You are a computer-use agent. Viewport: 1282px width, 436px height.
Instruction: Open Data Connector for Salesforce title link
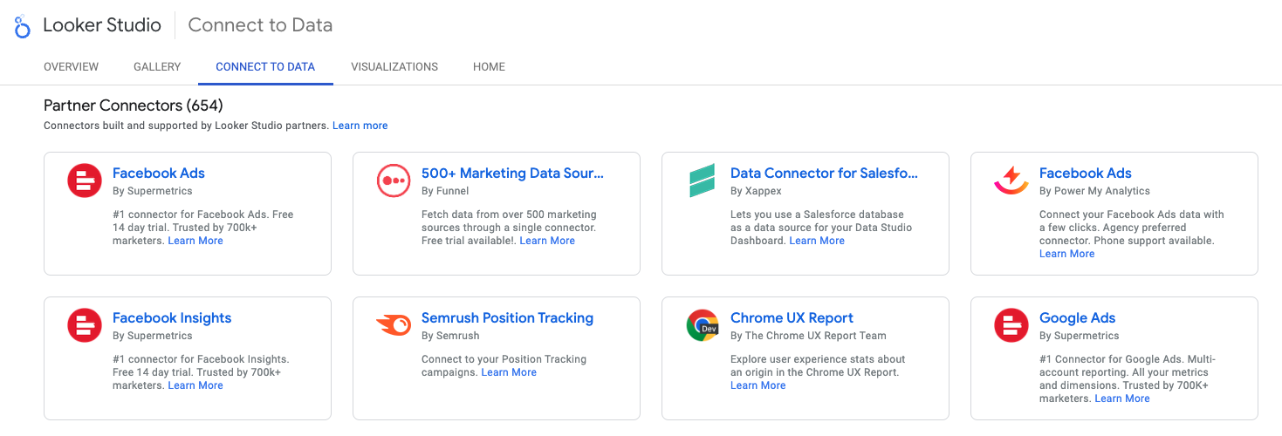click(824, 174)
